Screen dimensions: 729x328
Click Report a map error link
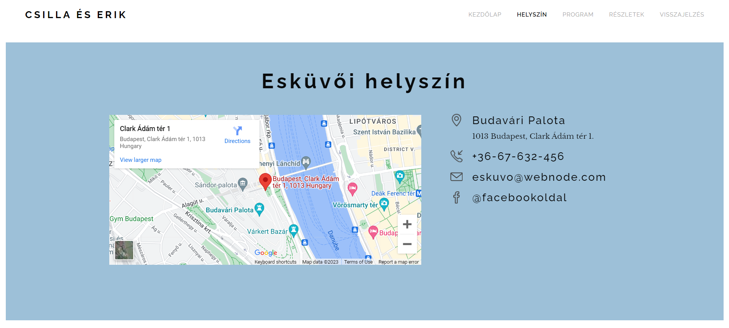(398, 262)
